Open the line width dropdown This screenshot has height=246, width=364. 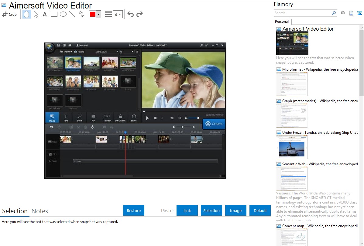[118, 14]
